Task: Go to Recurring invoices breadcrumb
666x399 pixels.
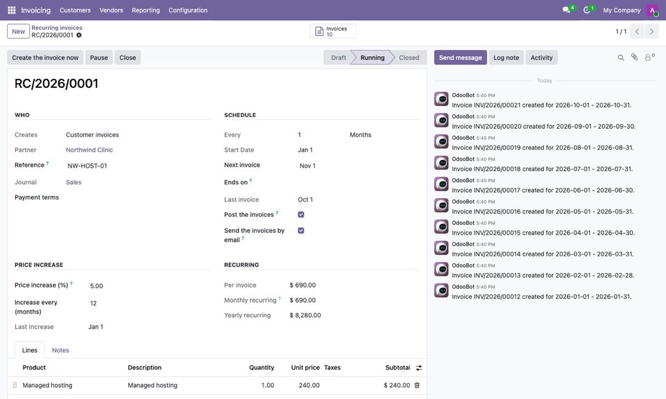Action: pyautogui.click(x=57, y=28)
